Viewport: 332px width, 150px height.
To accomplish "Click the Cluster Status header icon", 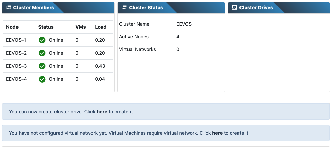I will point(124,8).
